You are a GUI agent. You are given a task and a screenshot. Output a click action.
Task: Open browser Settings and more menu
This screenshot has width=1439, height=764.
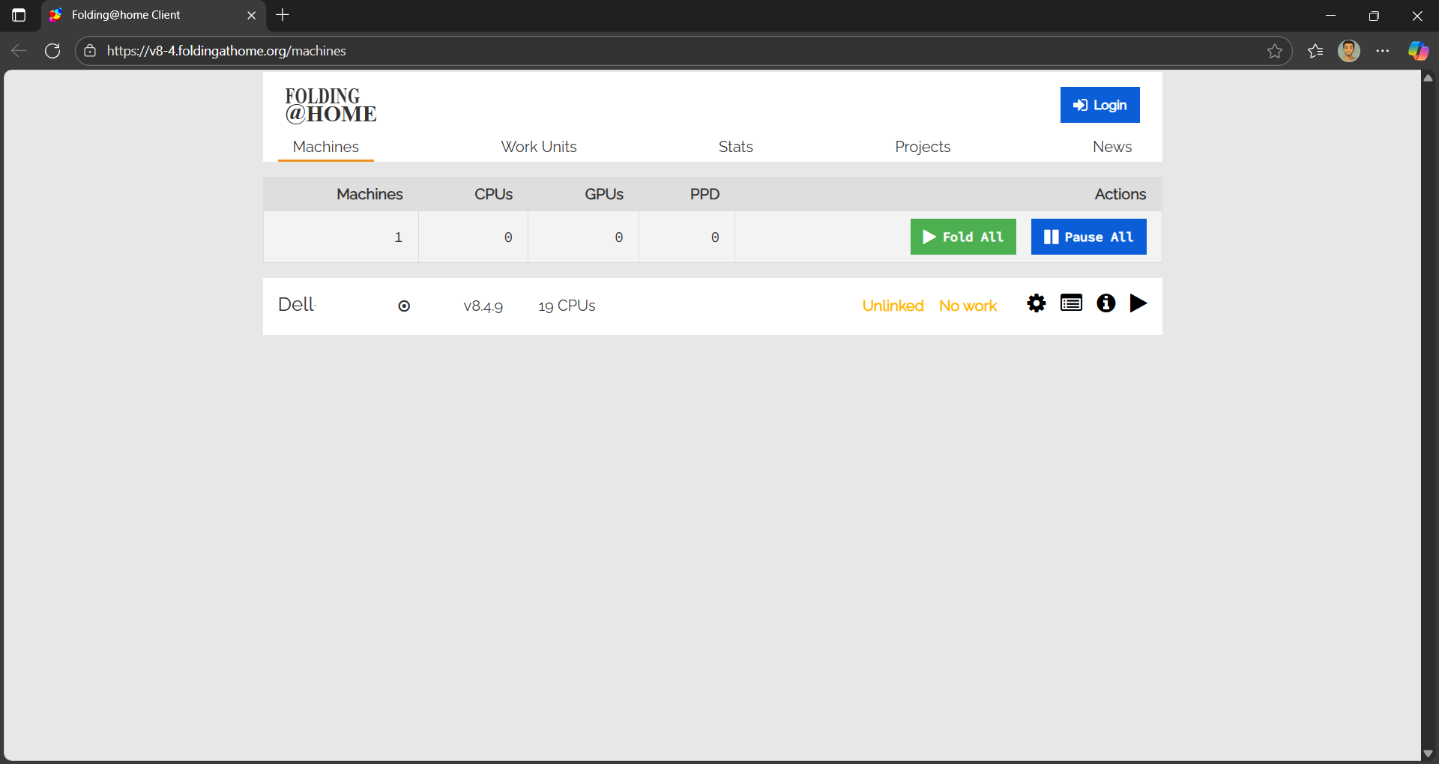(x=1383, y=51)
